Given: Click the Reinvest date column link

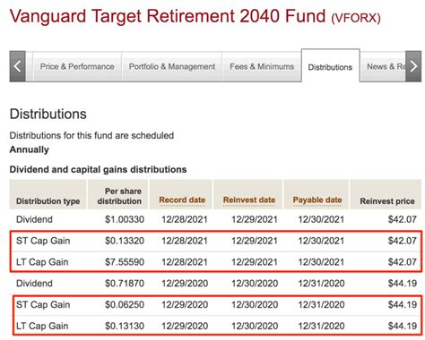Looking at the screenshot, I should (249, 200).
